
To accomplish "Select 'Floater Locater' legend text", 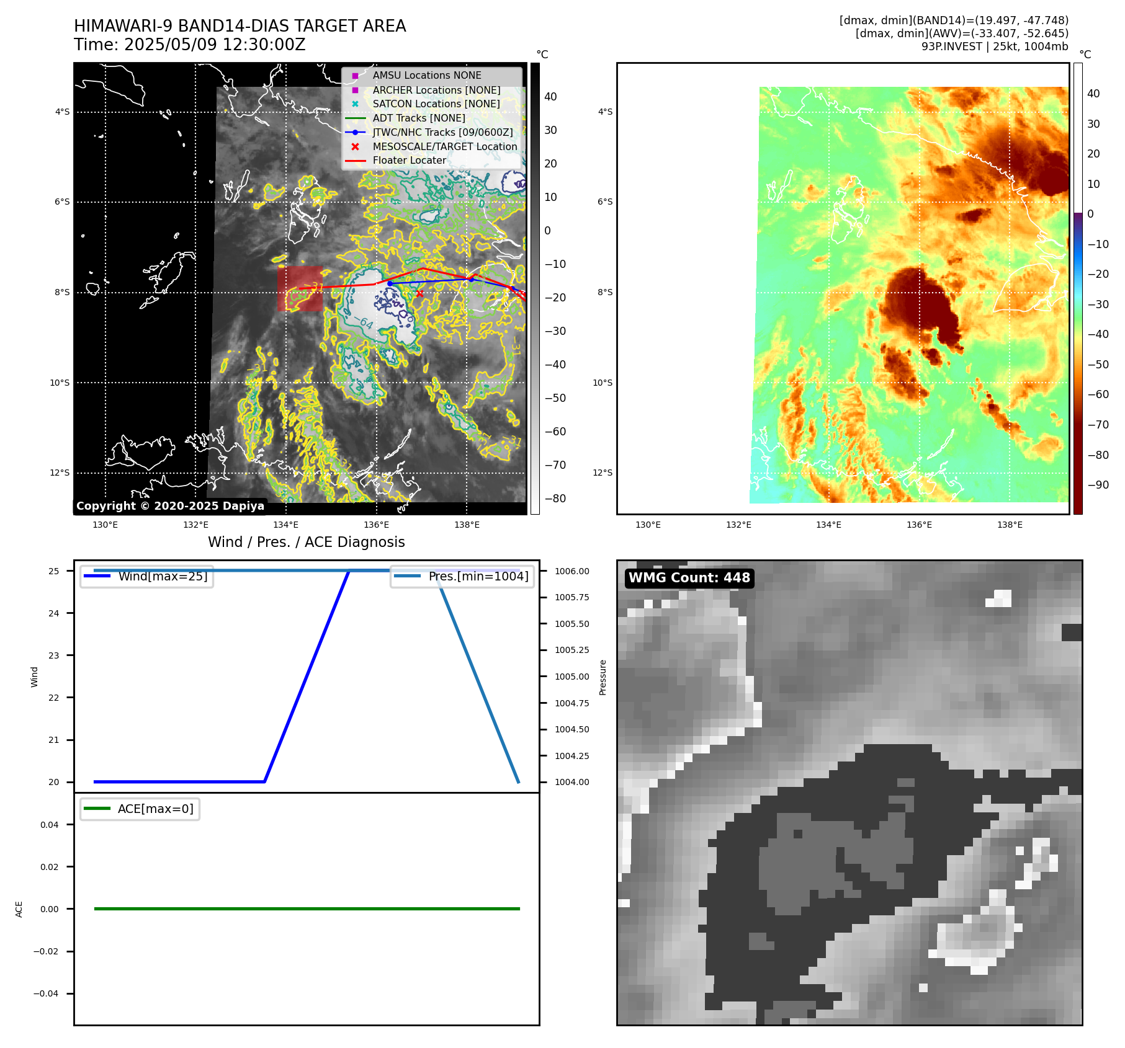I will [410, 161].
